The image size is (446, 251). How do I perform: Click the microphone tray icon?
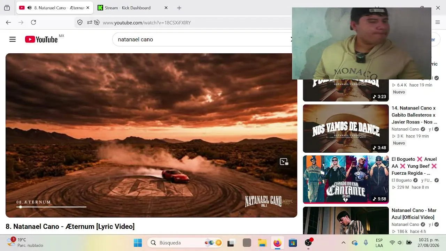(x=366, y=243)
